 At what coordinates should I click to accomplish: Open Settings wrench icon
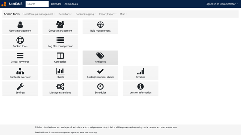coord(20,87)
